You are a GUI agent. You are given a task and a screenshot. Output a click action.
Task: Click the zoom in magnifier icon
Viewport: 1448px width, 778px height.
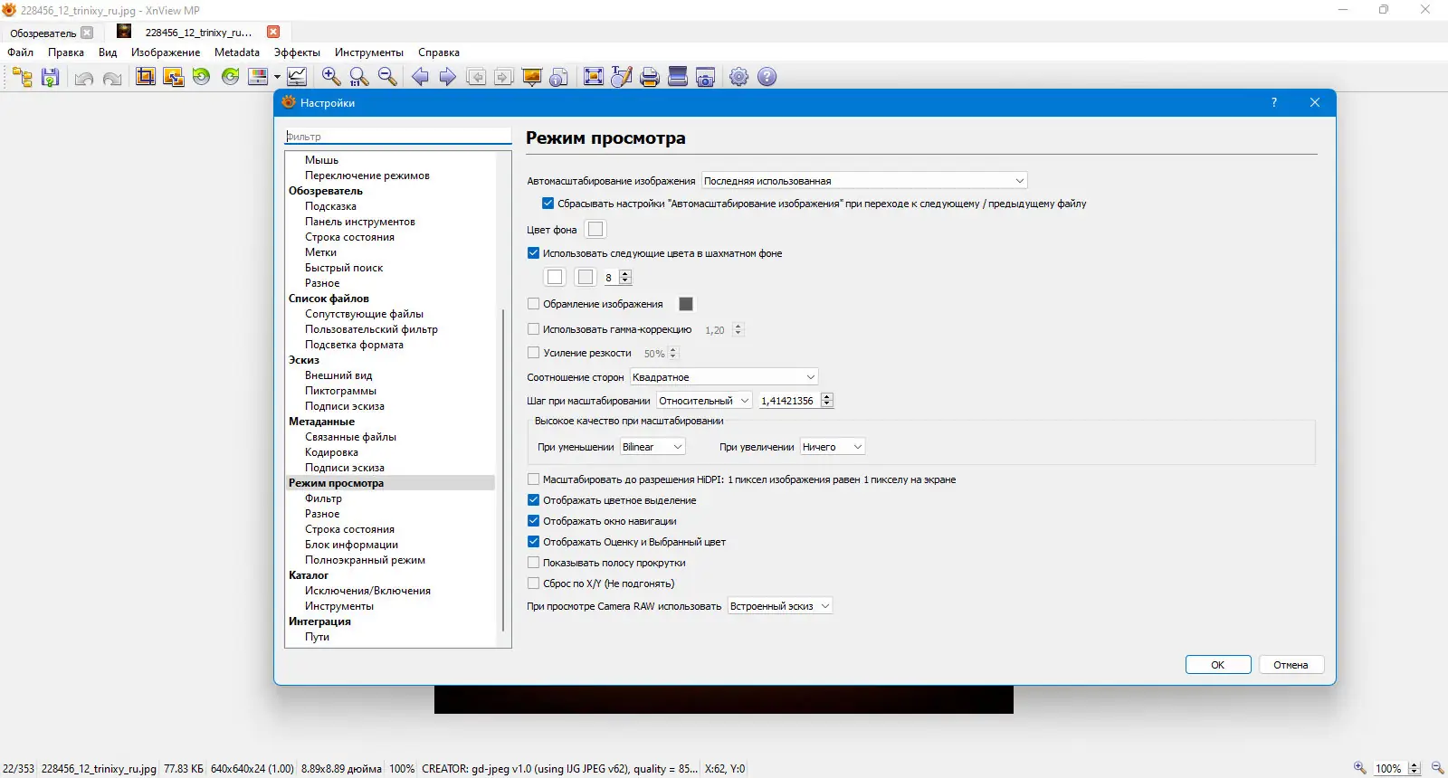click(x=331, y=77)
